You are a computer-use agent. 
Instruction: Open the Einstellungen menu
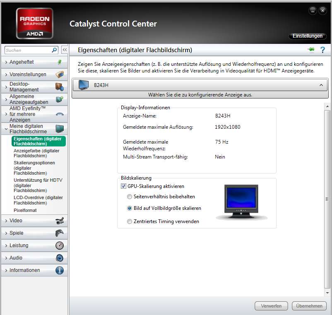pos(308,36)
